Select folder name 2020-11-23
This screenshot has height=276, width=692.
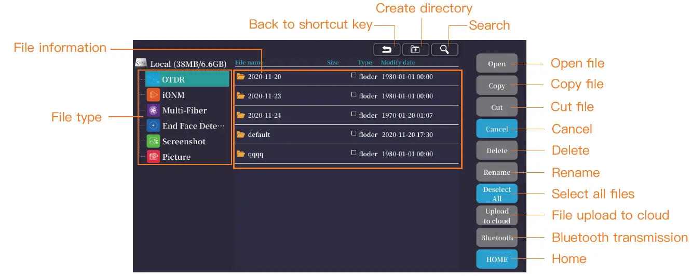pyautogui.click(x=264, y=96)
